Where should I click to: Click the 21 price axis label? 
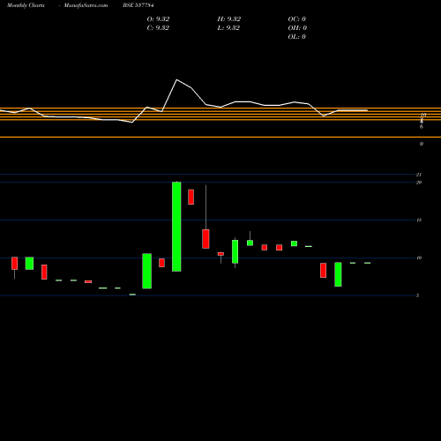click(419, 175)
